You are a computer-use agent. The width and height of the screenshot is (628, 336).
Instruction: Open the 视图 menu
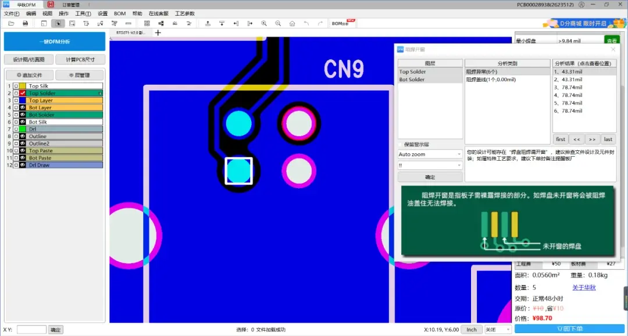coord(47,13)
